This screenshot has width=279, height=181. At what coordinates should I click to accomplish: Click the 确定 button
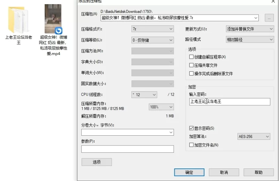click(189, 172)
